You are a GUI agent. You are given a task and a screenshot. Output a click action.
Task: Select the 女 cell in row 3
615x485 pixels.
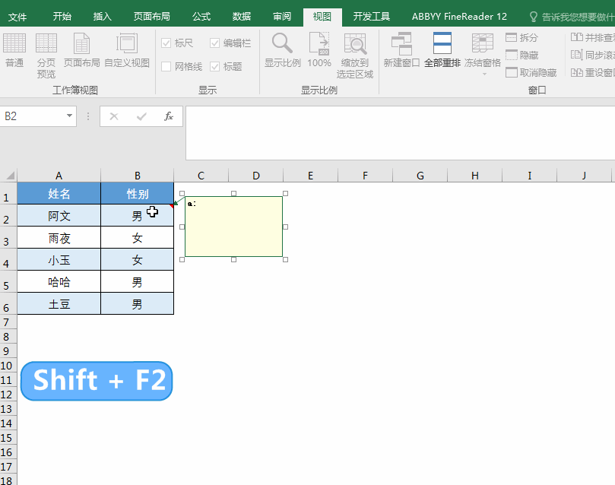[138, 238]
